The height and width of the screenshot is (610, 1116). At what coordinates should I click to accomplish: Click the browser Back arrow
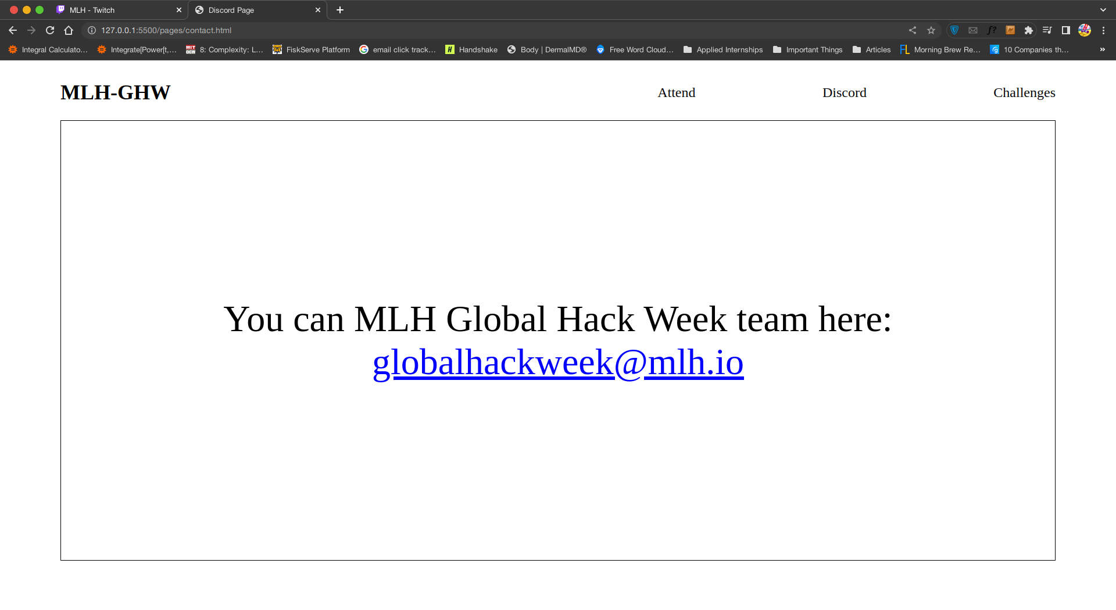[13, 30]
